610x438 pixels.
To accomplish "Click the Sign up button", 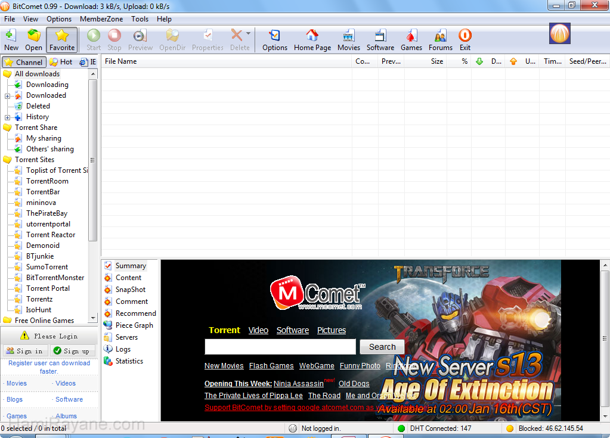I will click(x=73, y=351).
